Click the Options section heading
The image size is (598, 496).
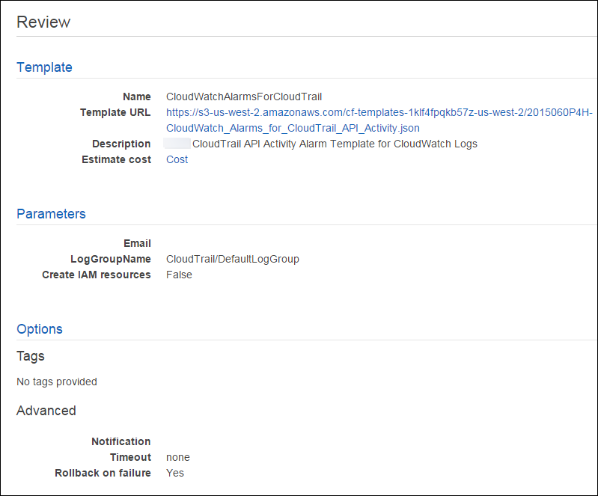click(40, 329)
